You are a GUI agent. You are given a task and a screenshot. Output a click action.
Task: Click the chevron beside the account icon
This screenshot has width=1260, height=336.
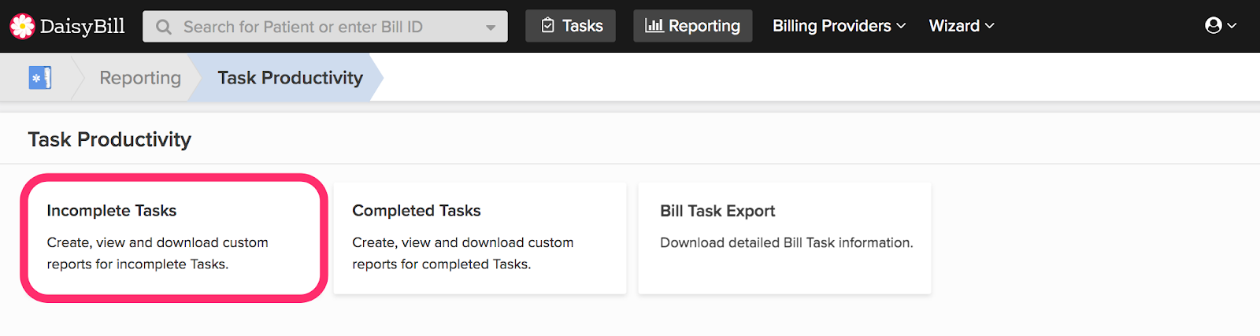[x=1232, y=26]
